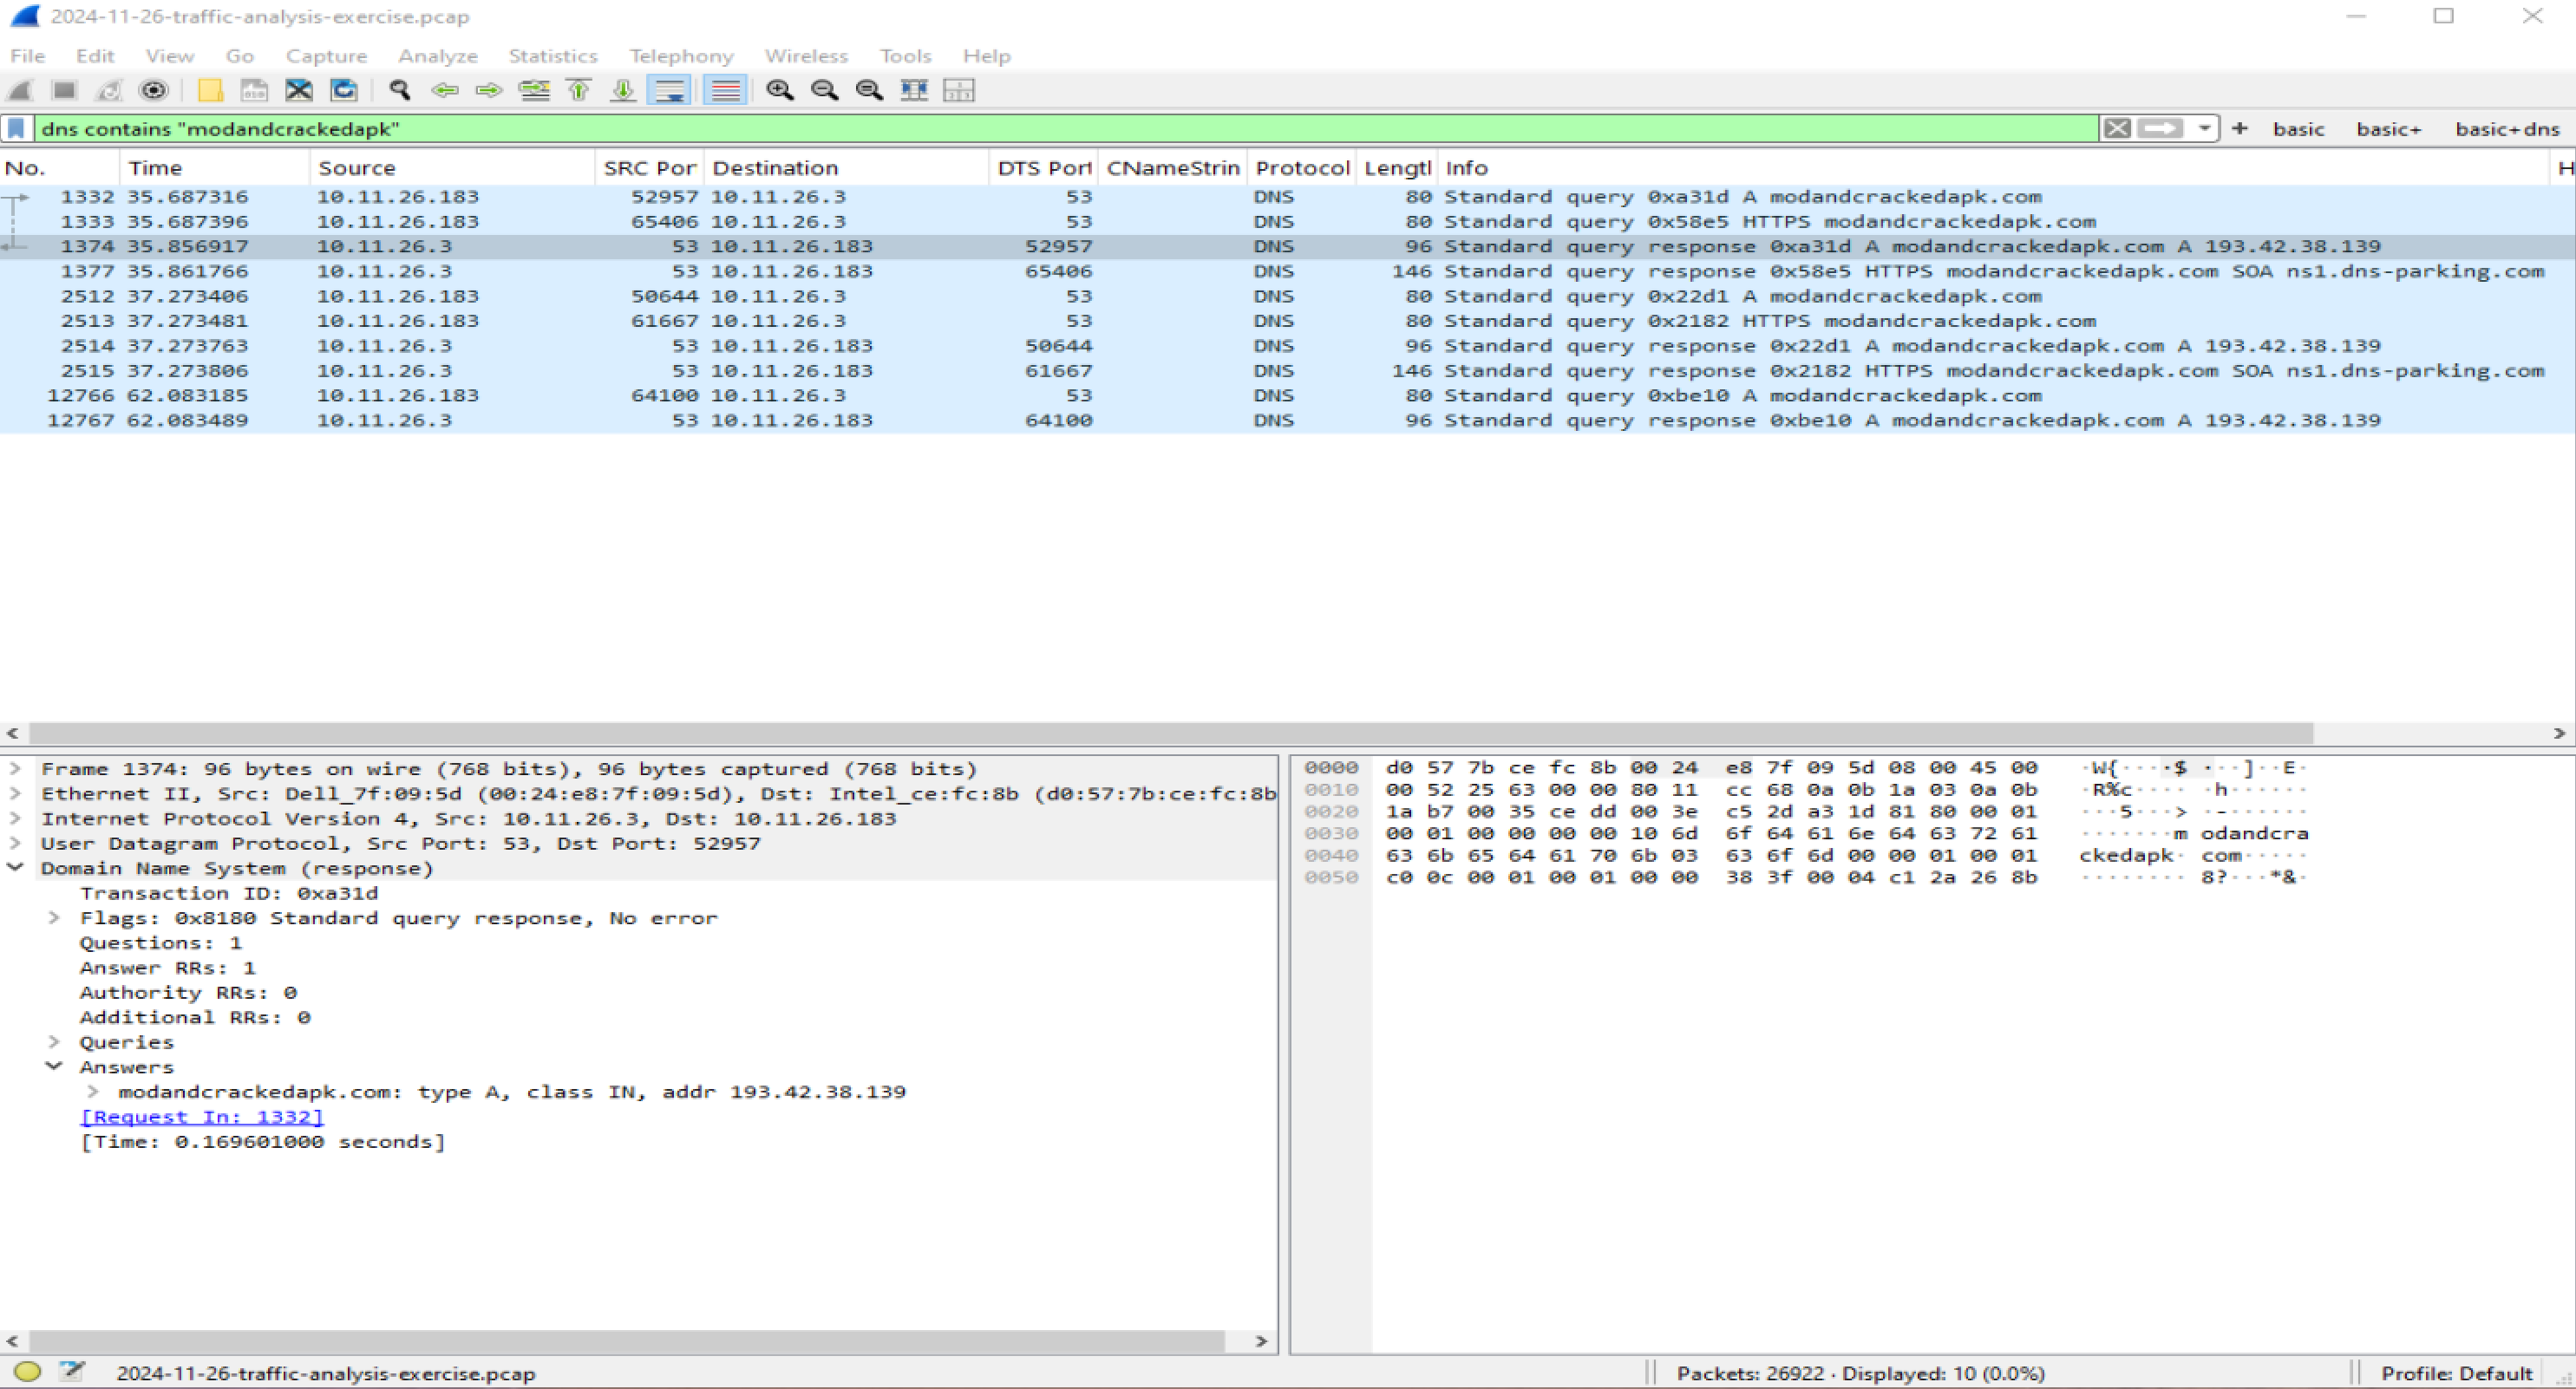Screen dimensions: 2576x1389
Task: Open the filter history dropdown arrow
Action: coord(2206,128)
